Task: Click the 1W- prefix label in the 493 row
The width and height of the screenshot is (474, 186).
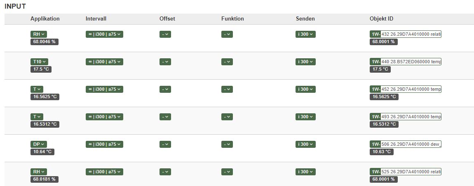Action: [x=375, y=117]
